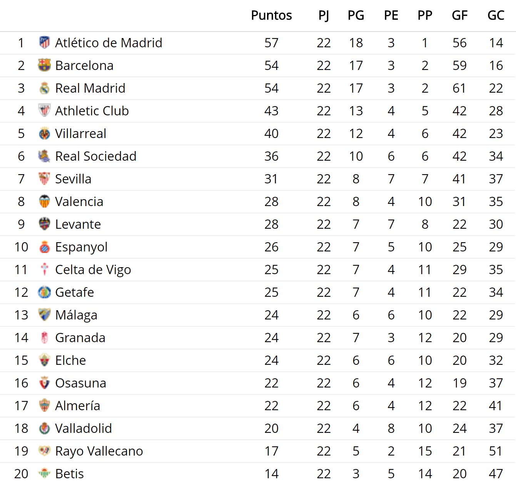This screenshot has width=516, height=484.
Task: Click the Getafe blue crest icon
Action: point(45,292)
